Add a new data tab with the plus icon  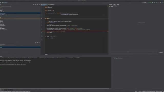click(116, 6)
